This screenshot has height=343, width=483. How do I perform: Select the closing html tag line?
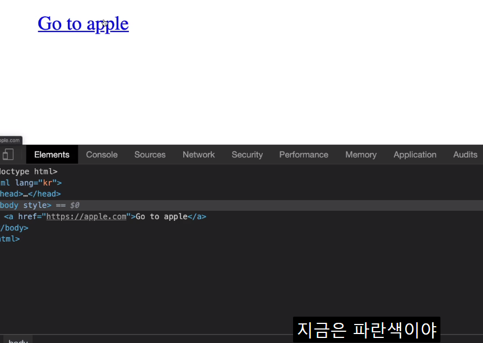point(10,239)
